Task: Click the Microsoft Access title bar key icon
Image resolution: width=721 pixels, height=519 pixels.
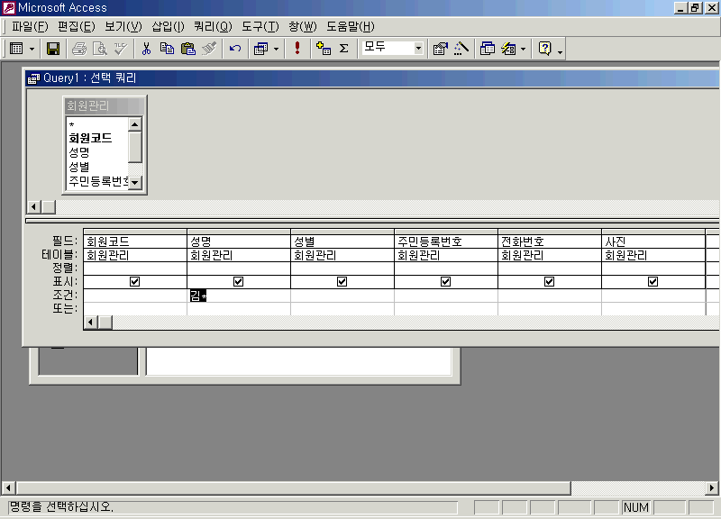Action: coord(9,8)
